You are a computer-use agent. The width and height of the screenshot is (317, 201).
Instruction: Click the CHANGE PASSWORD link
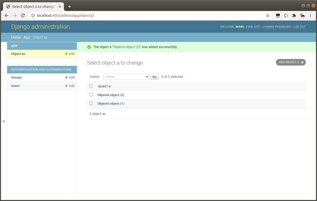(x=277, y=27)
